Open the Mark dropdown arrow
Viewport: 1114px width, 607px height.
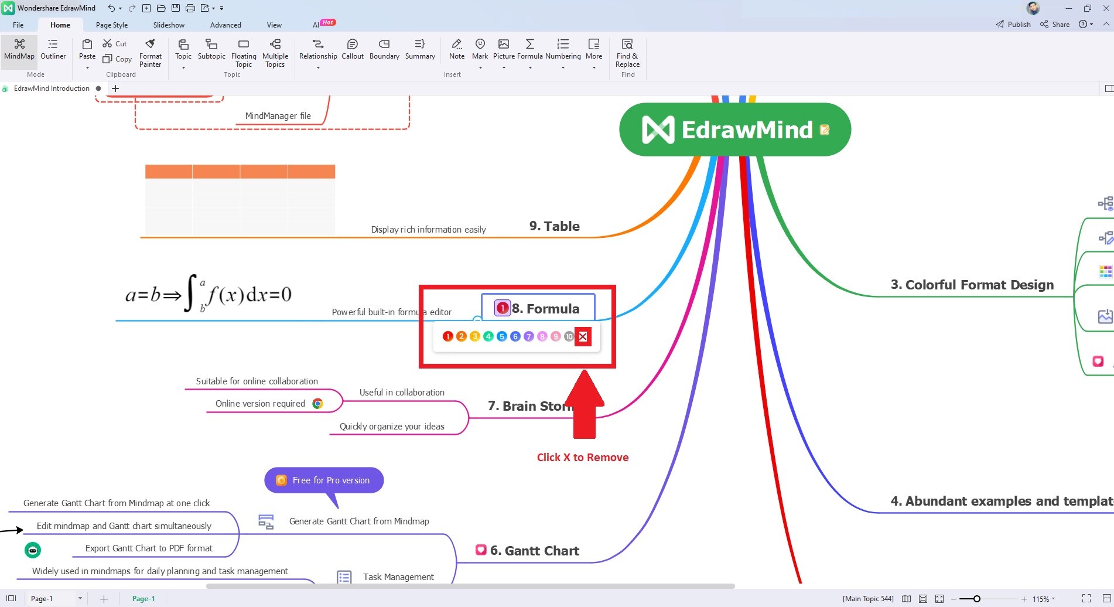pos(480,68)
